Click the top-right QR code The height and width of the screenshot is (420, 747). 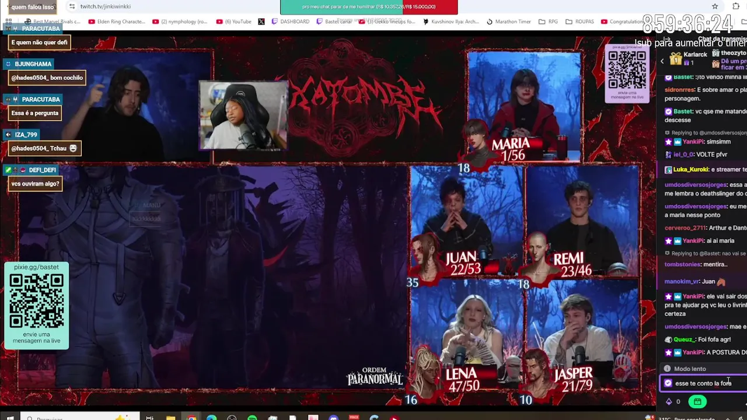[x=627, y=69]
